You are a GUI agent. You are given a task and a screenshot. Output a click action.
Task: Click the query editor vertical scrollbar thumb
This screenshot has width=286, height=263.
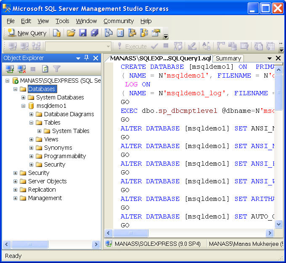click(x=278, y=92)
